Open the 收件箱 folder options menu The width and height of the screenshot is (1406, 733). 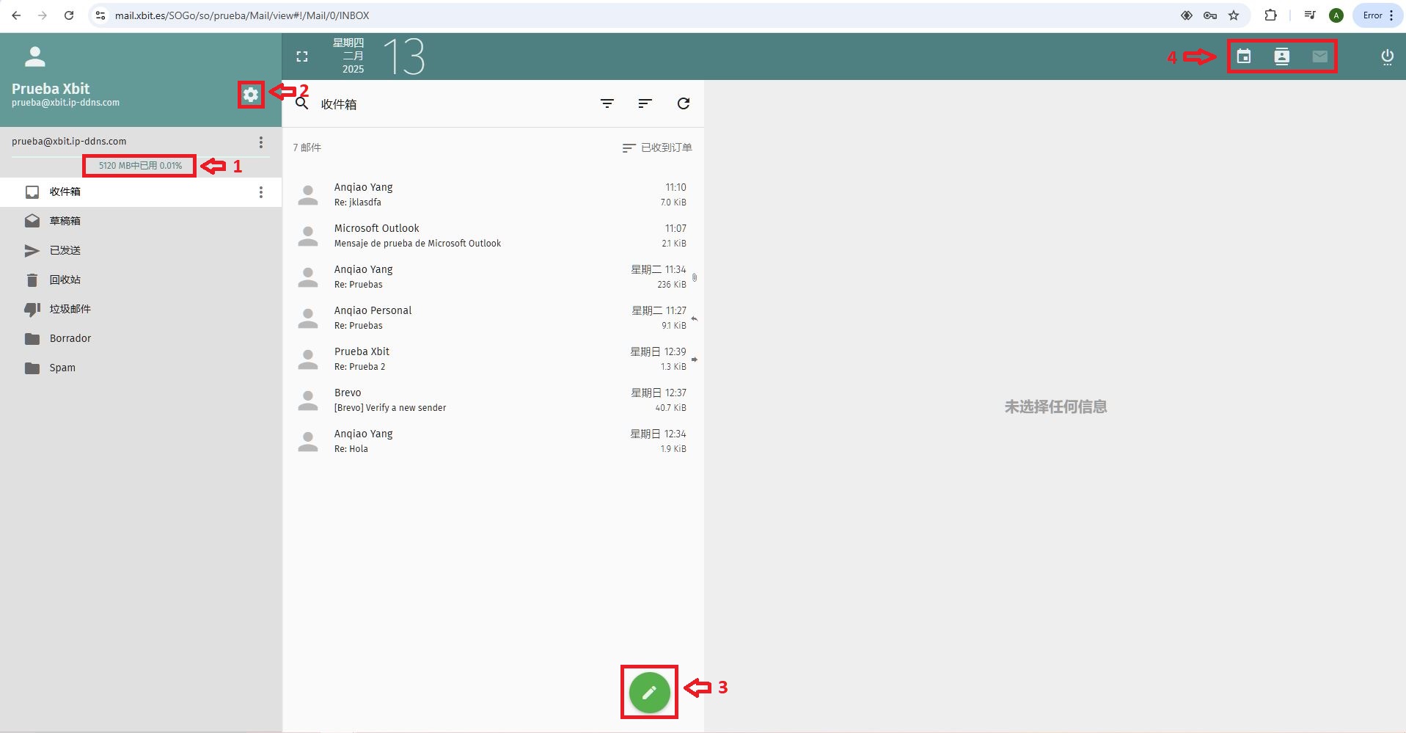pyautogui.click(x=261, y=192)
